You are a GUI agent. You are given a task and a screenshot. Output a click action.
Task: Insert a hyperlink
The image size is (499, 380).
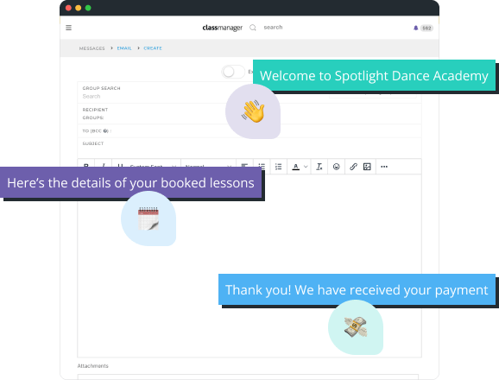(x=353, y=167)
